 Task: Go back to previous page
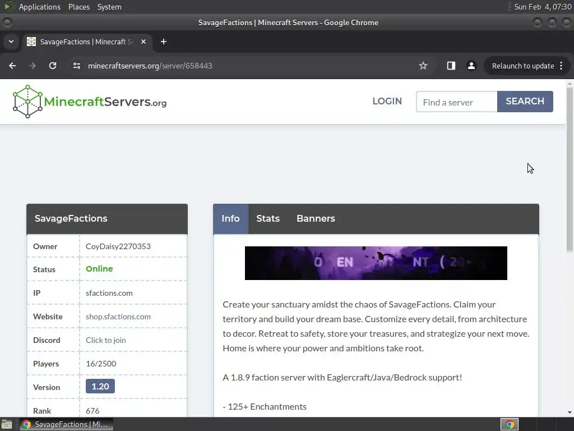tap(12, 66)
